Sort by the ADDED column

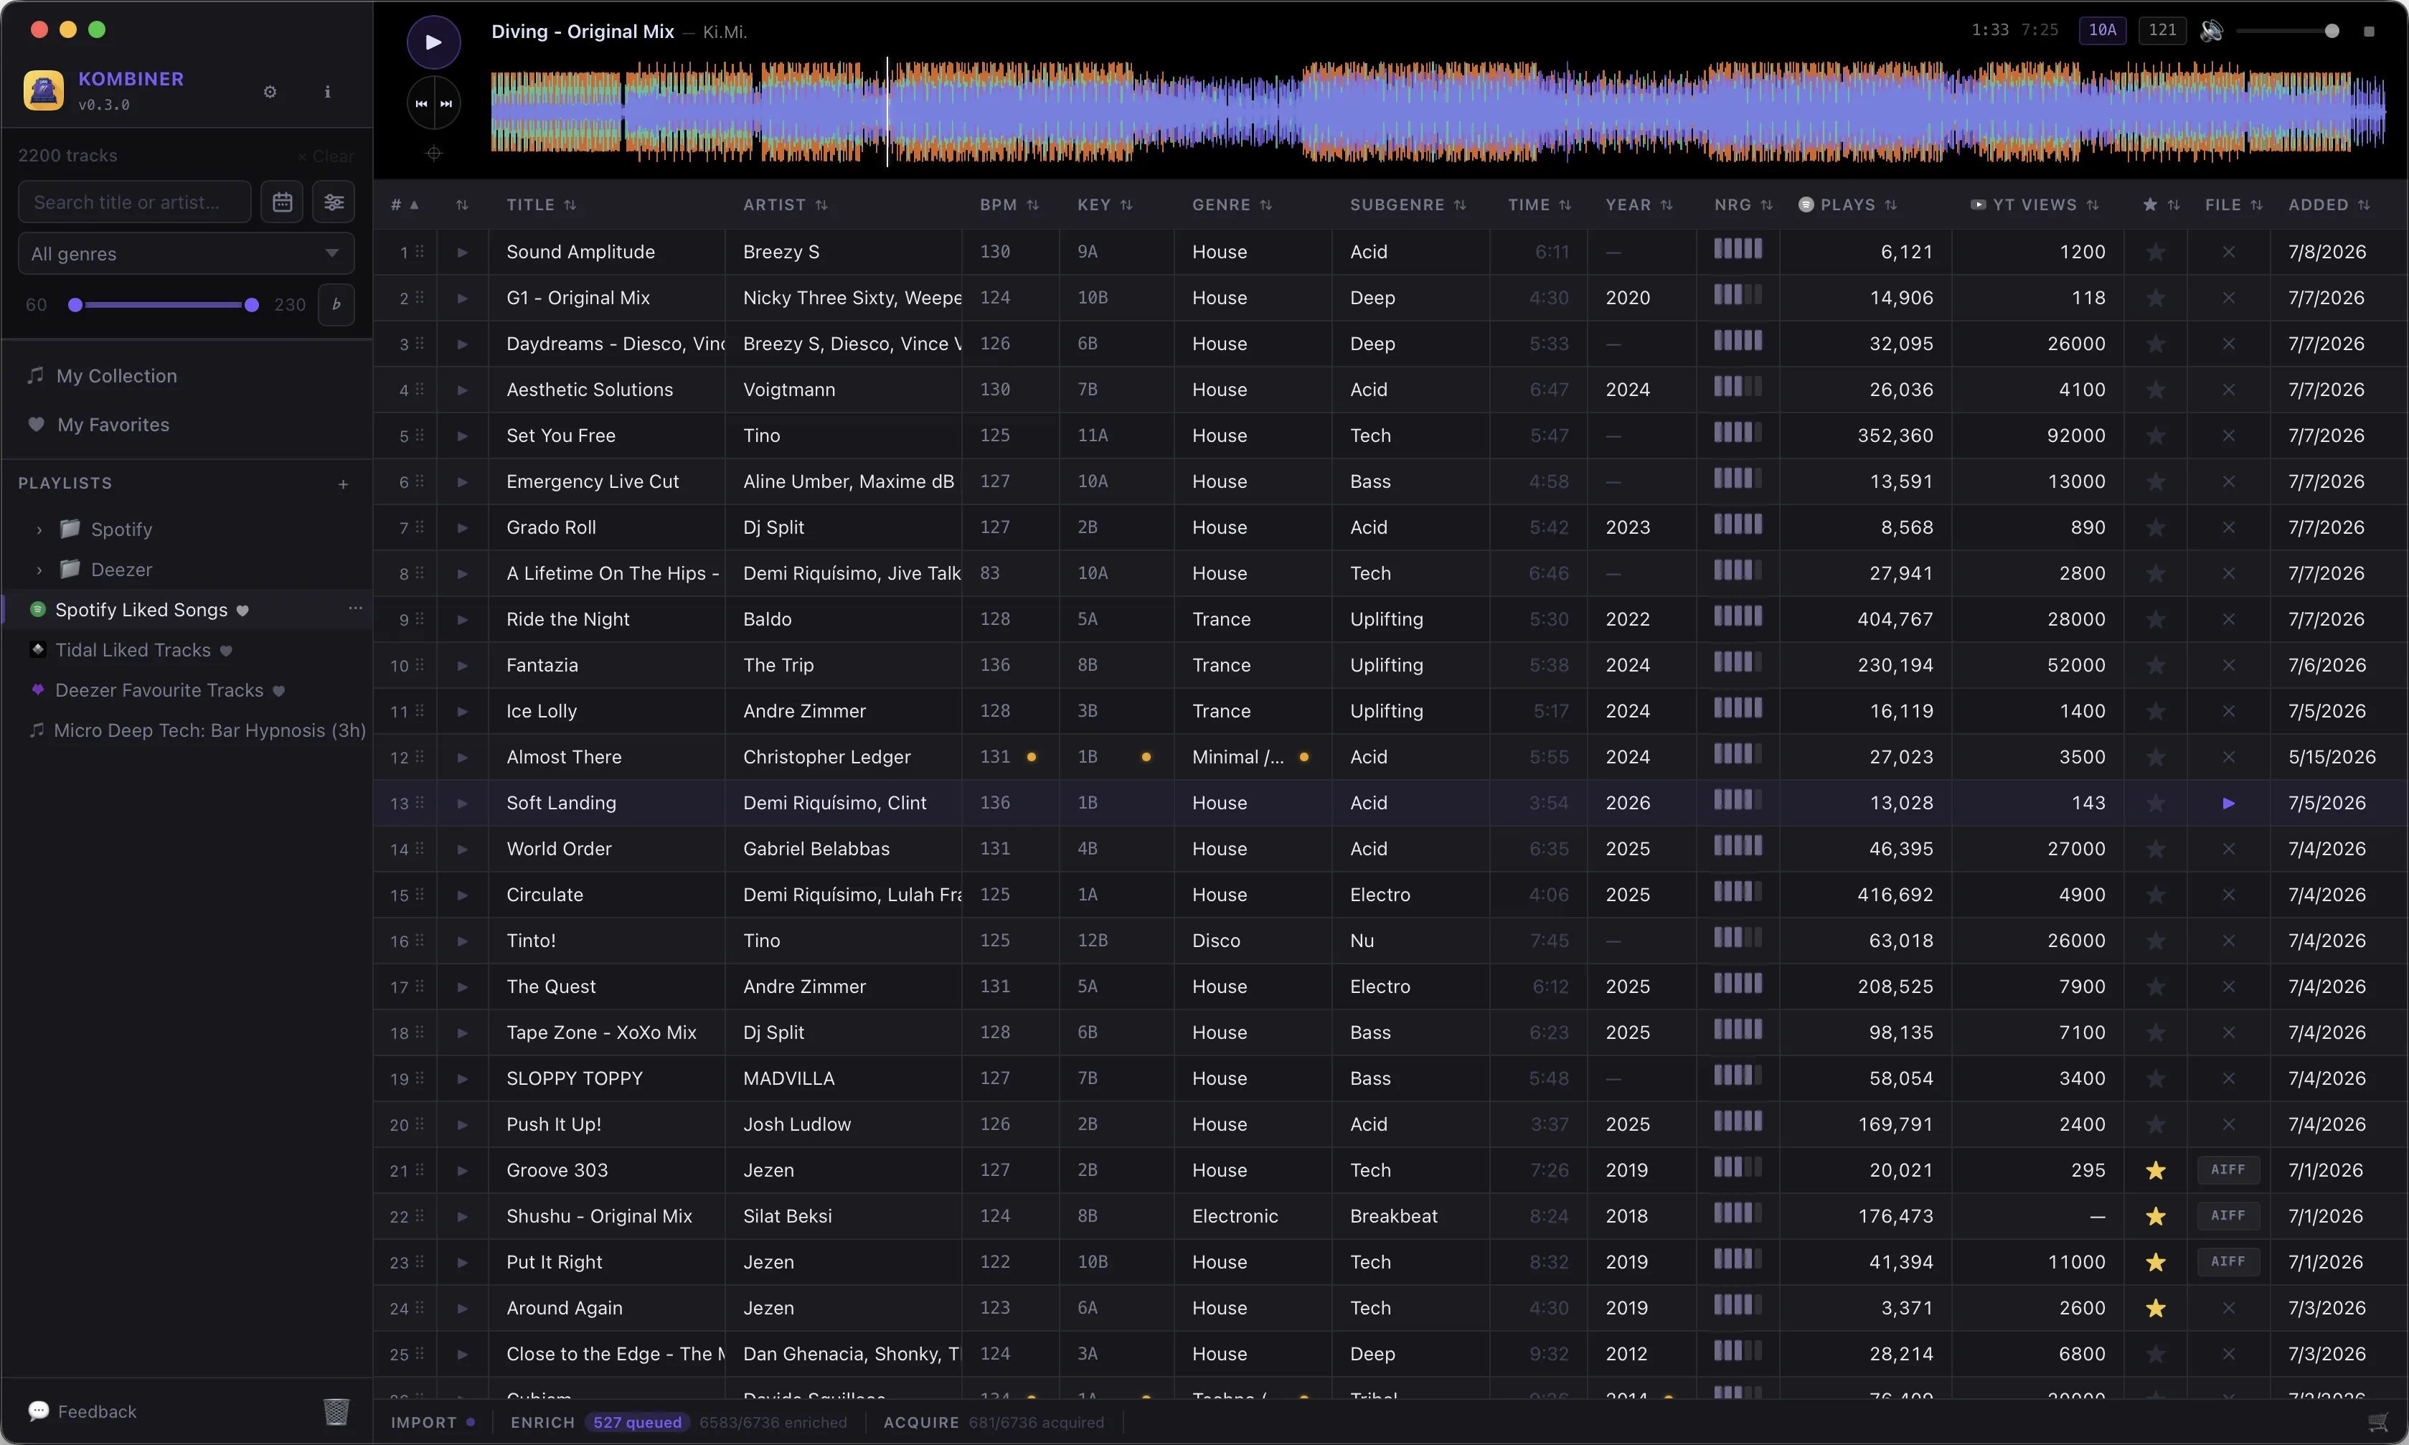pyautogui.click(x=2328, y=204)
